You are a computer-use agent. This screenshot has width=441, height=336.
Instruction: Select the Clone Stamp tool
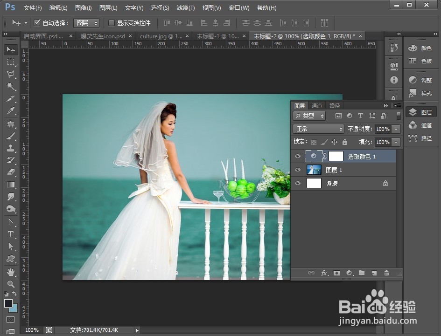[x=11, y=148]
